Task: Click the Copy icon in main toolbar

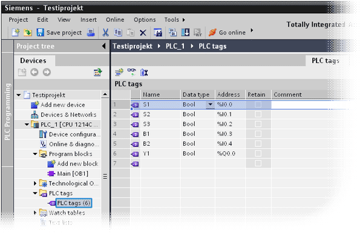Action: tap(118, 33)
